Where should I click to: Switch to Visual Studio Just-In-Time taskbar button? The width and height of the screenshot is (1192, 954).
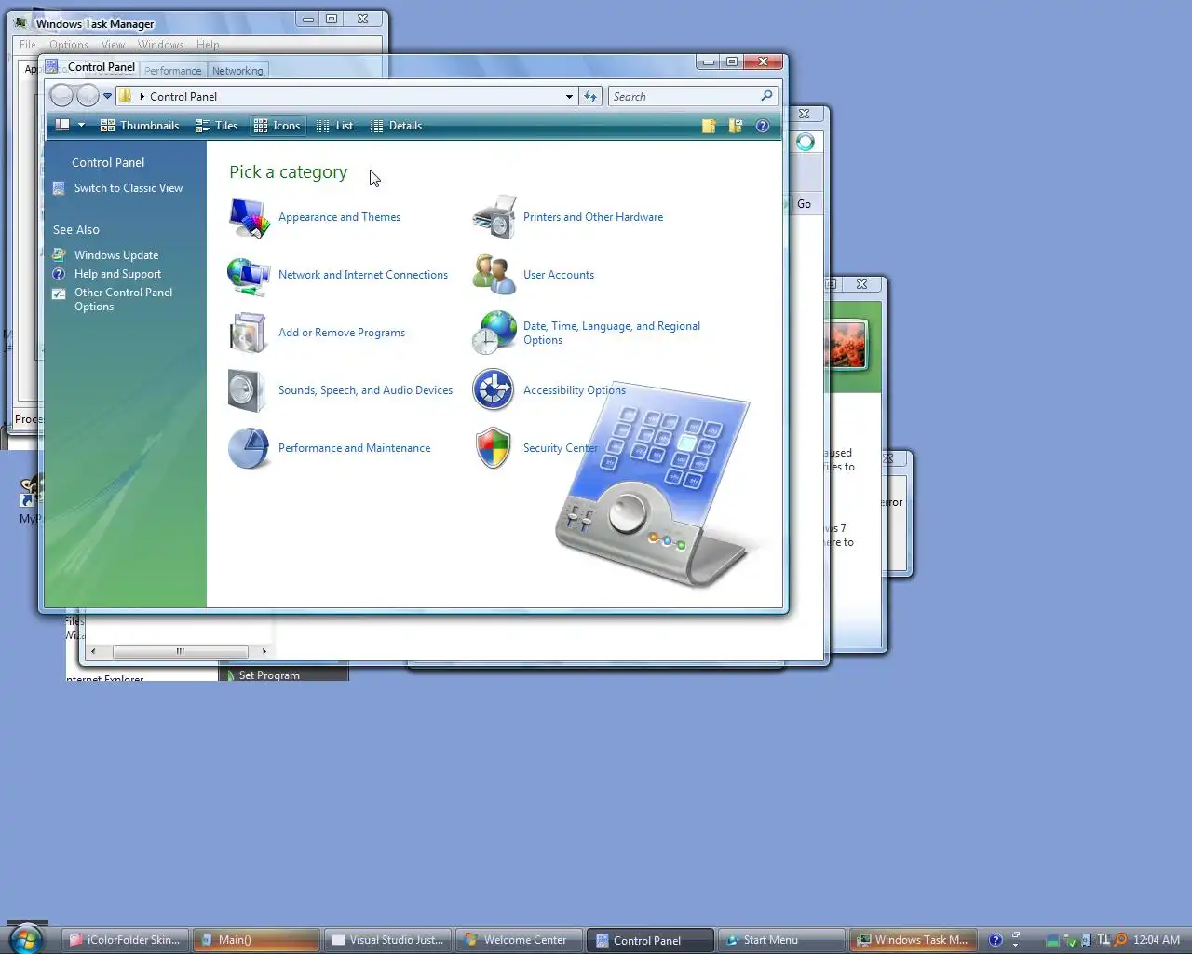pyautogui.click(x=388, y=940)
